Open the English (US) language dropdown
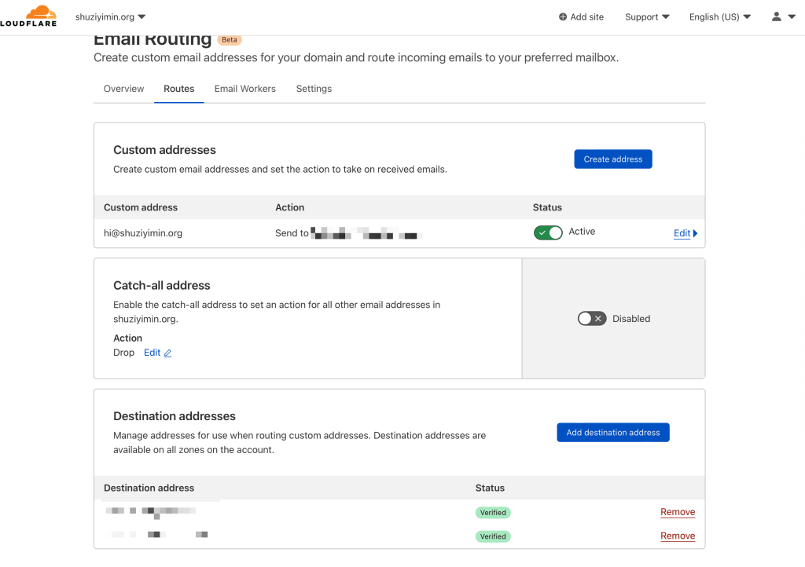This screenshot has height=567, width=805. click(719, 16)
